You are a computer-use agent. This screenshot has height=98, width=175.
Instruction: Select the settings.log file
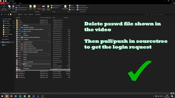click(21, 75)
